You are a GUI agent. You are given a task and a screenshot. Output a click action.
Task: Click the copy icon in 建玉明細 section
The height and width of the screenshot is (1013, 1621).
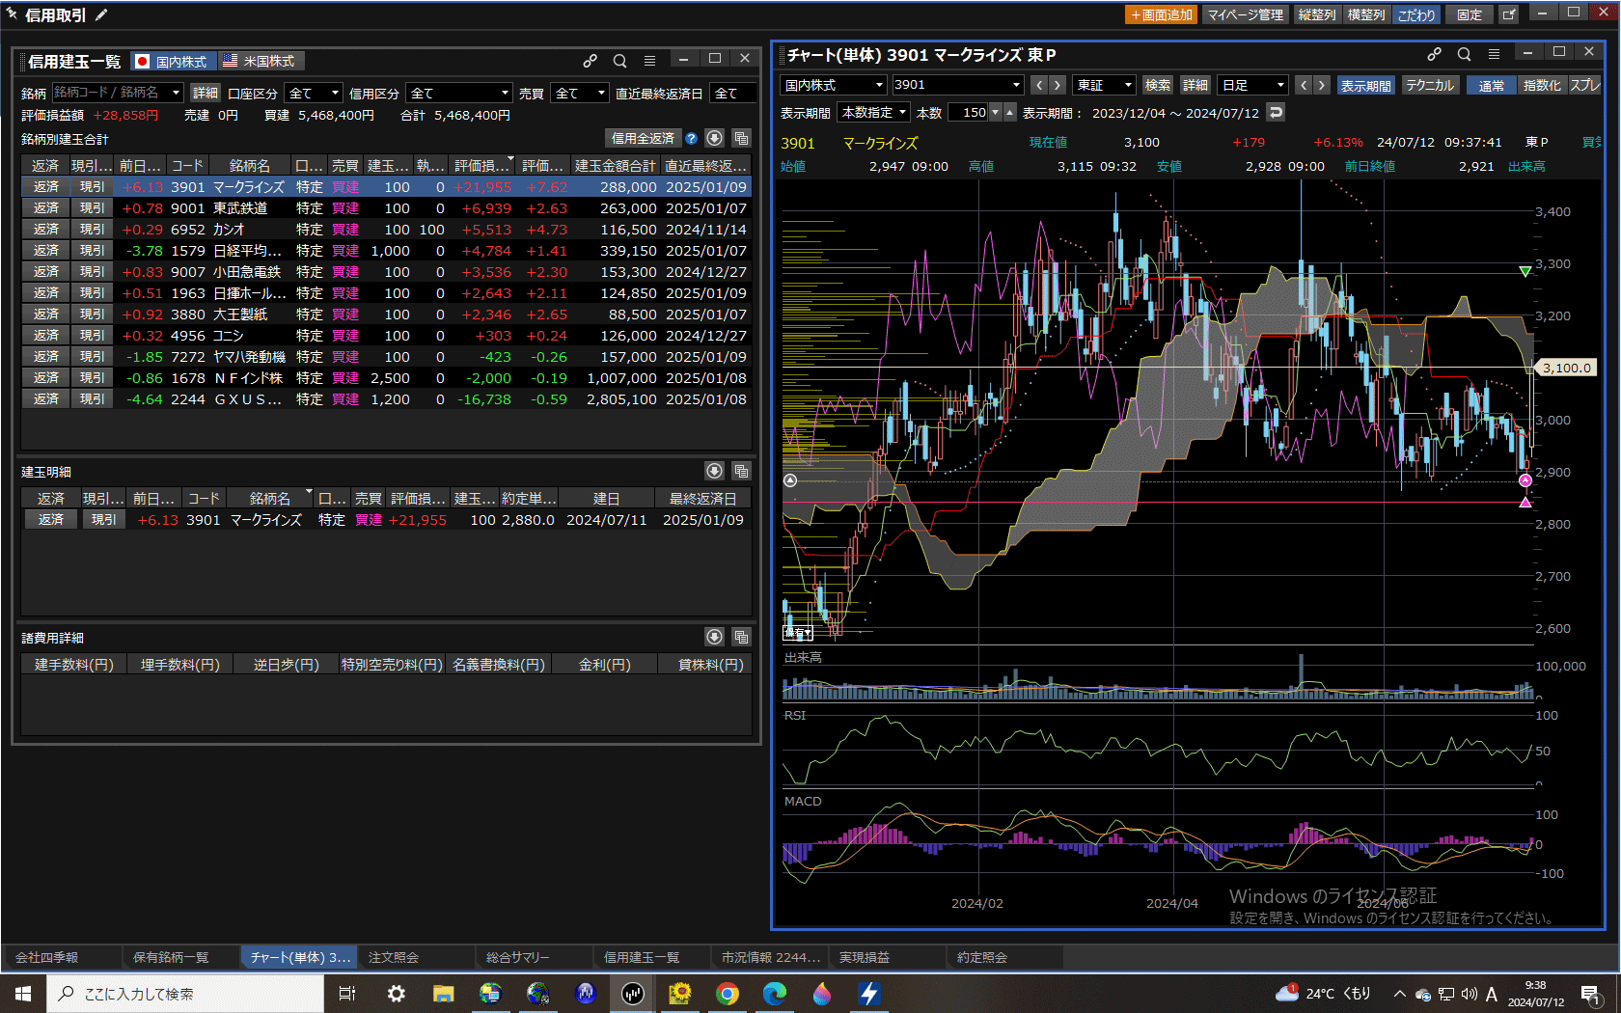click(x=741, y=471)
